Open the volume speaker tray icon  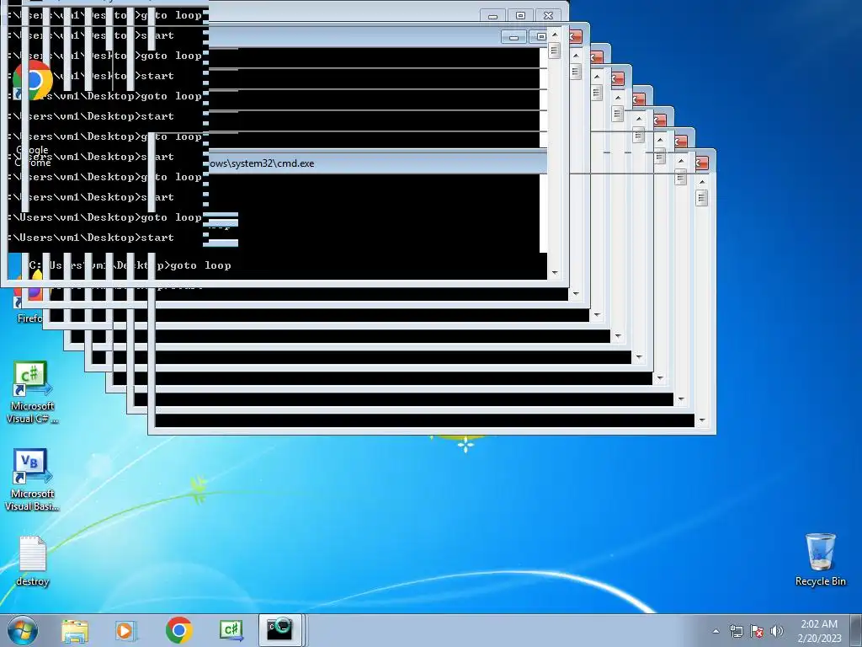(x=777, y=631)
